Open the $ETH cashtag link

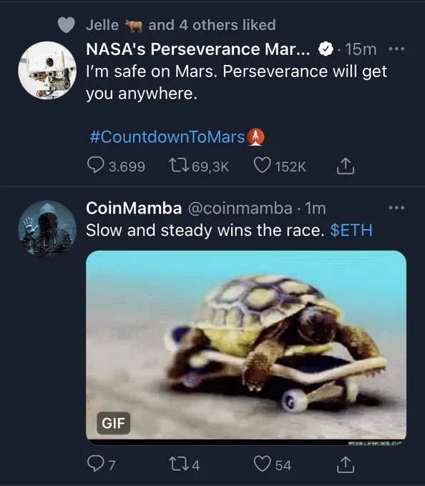click(351, 230)
